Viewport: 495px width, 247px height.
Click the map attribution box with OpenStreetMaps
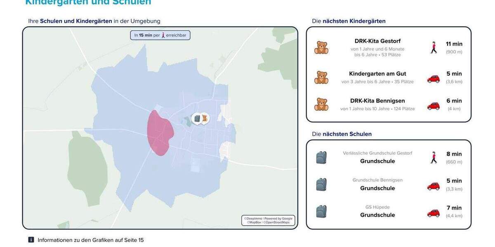[x=268, y=220]
